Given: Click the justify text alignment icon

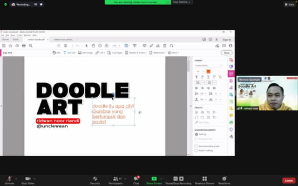Looking at the screenshot, I should click(214, 88).
